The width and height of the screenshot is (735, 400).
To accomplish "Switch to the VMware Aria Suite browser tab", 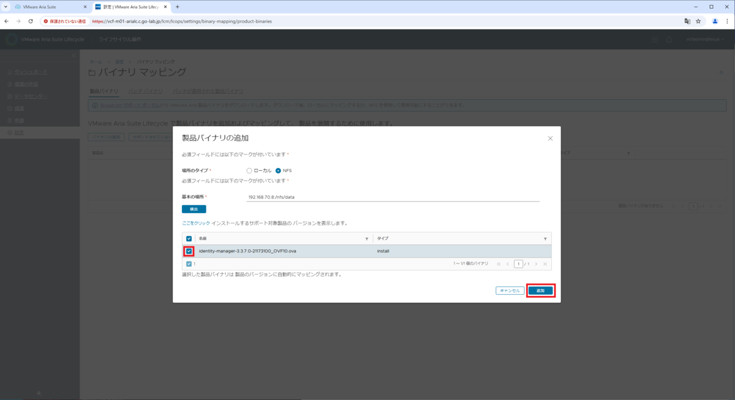I will tap(49, 7).
